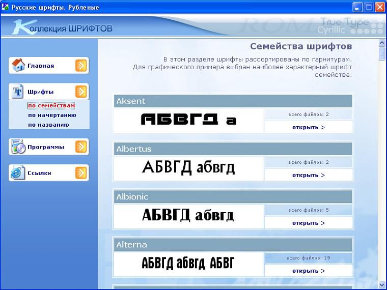
Task: Click the orange arrow on the Ссылки button
Action: click(81, 173)
